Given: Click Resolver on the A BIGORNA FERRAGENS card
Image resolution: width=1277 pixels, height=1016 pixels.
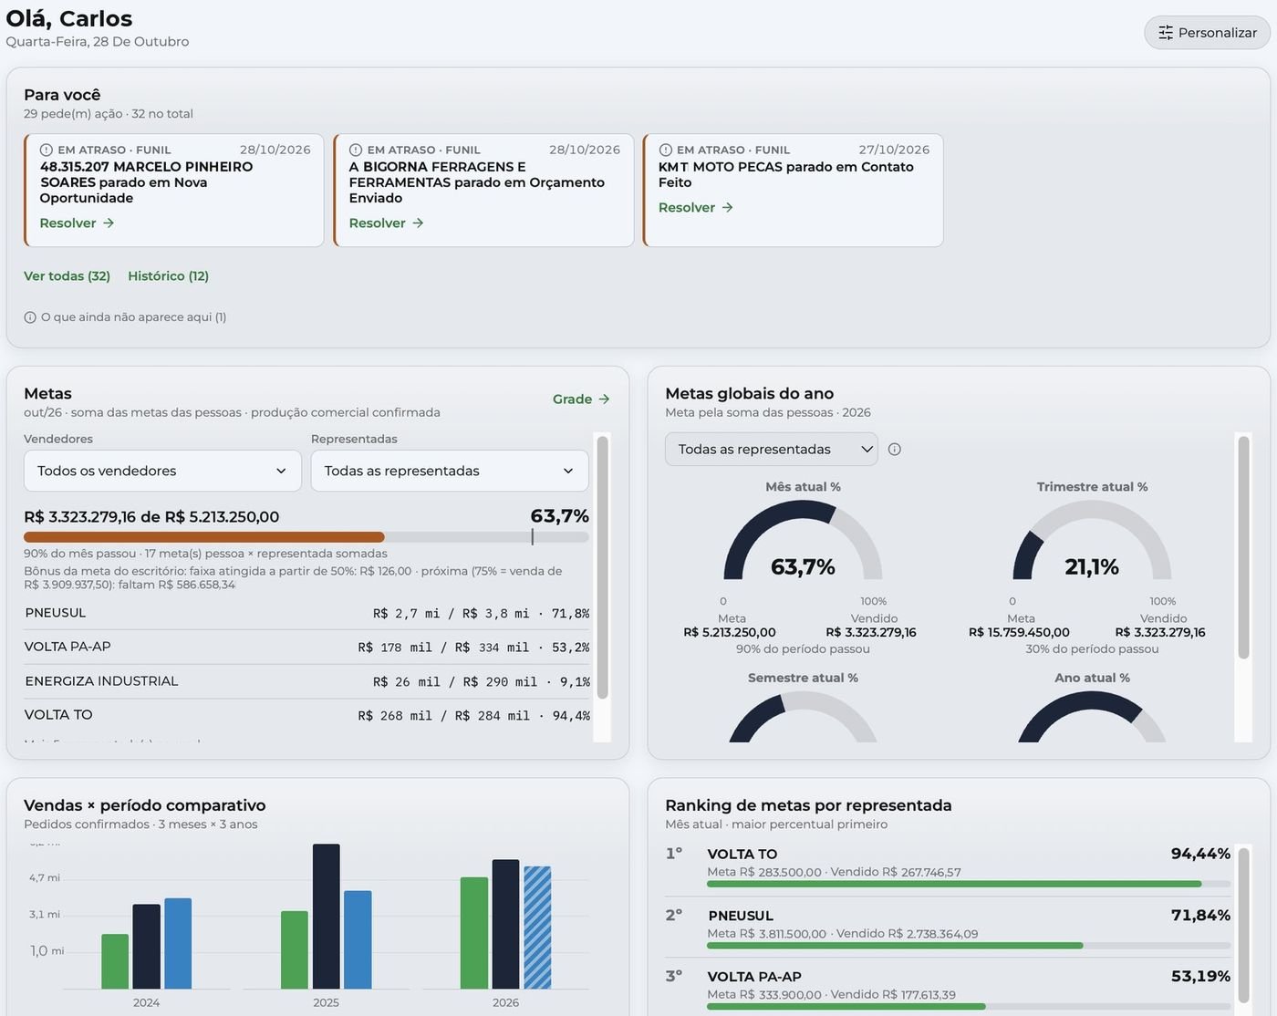Looking at the screenshot, I should (386, 223).
